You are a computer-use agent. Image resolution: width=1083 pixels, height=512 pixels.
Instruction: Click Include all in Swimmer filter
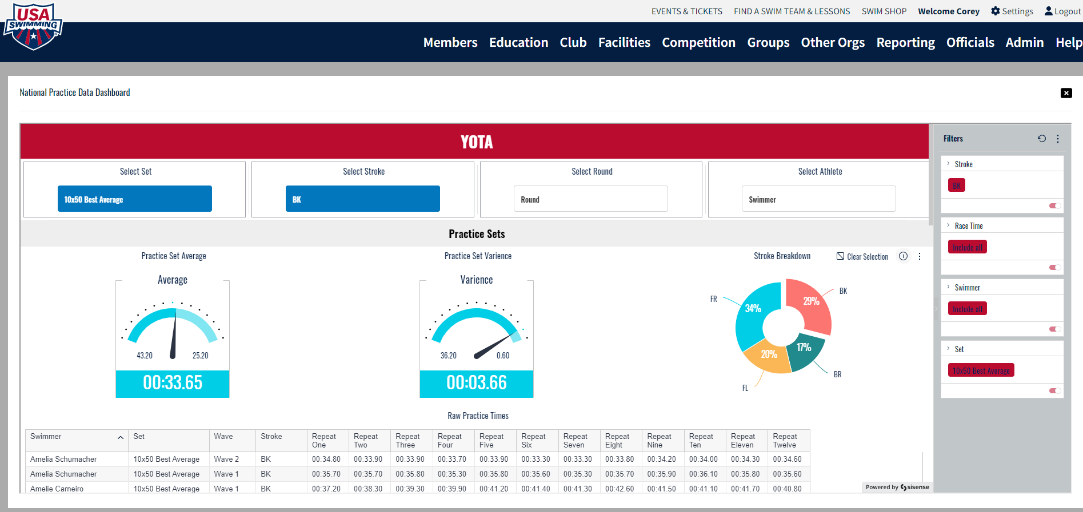coord(968,309)
